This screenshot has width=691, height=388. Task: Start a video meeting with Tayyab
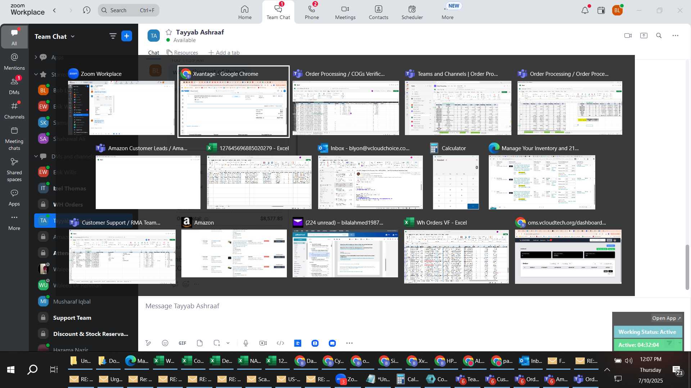tap(628, 36)
